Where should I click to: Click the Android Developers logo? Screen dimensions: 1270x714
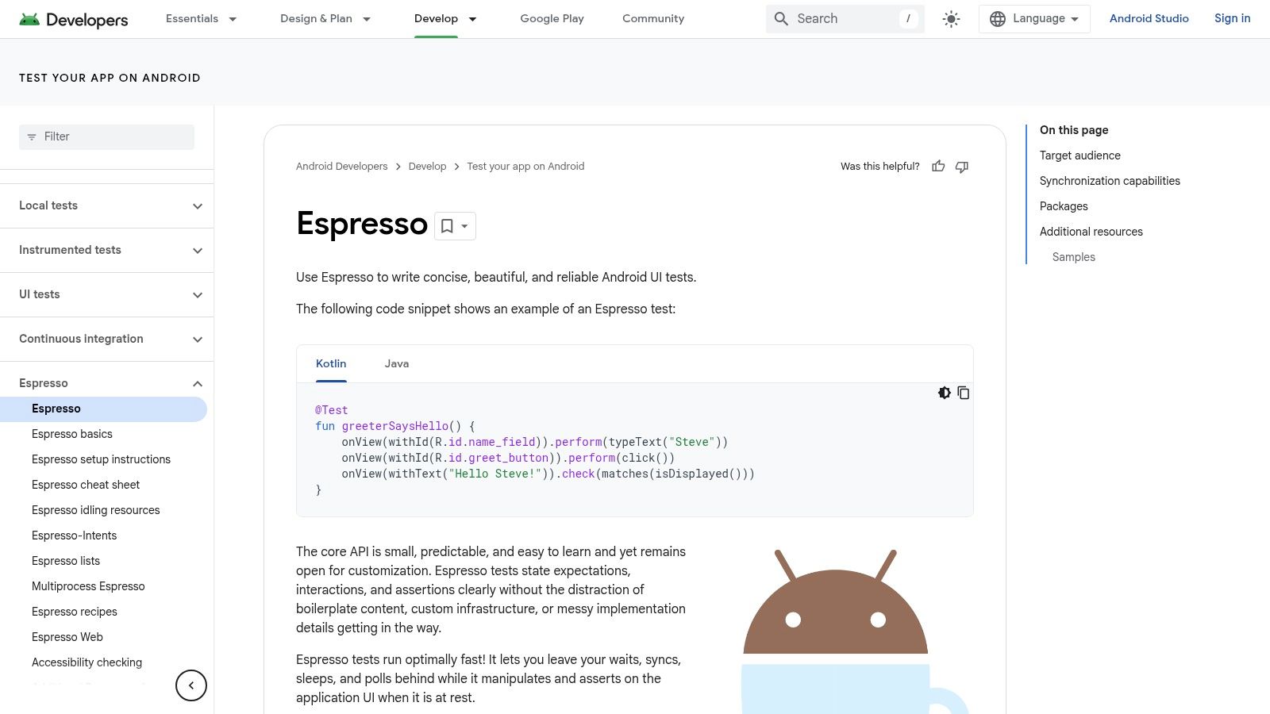pyautogui.click(x=74, y=19)
